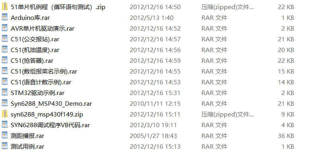The width and height of the screenshot is (316, 163).
Task: Click the file name C51(语音计数示例).rar
Action: point(41,82)
